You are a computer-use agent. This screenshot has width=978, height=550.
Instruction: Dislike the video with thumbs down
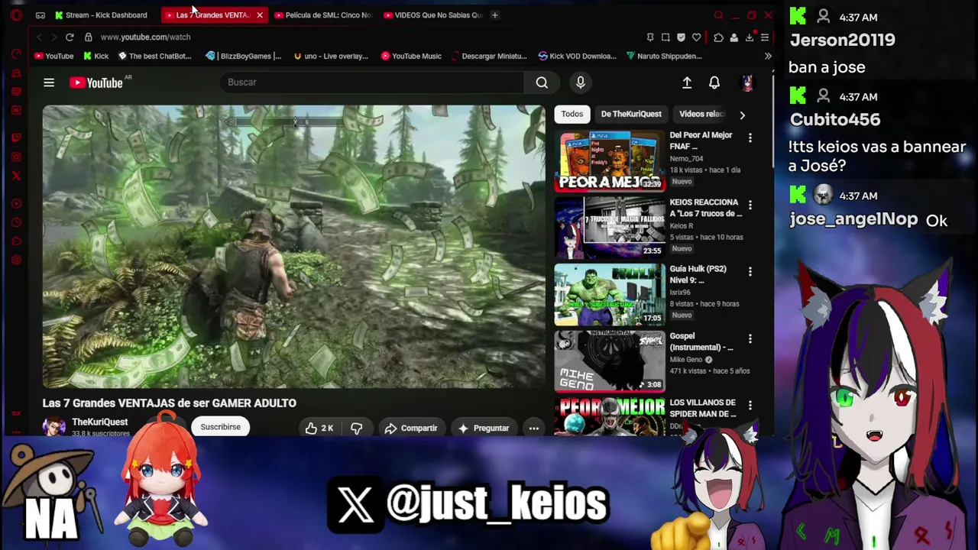pyautogui.click(x=357, y=428)
